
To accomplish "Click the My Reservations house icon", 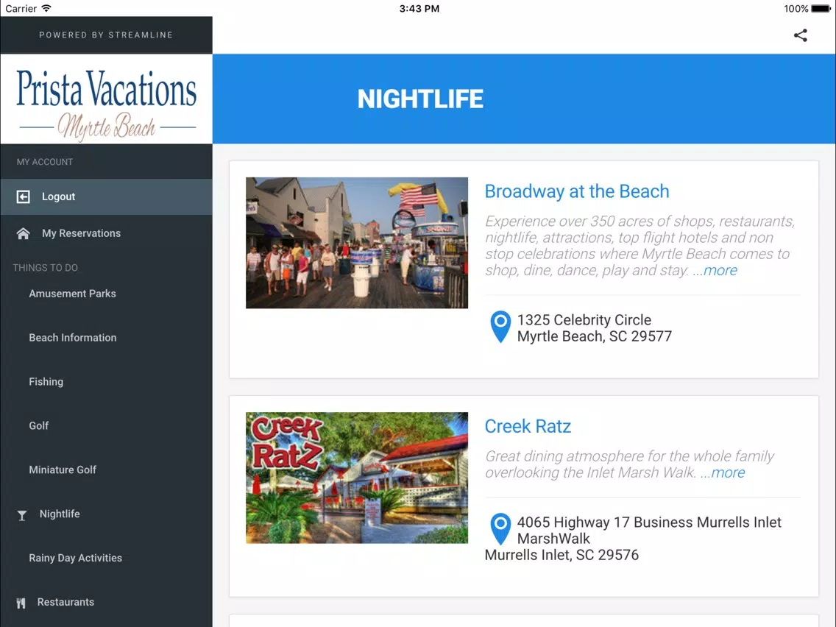I will pos(23,233).
